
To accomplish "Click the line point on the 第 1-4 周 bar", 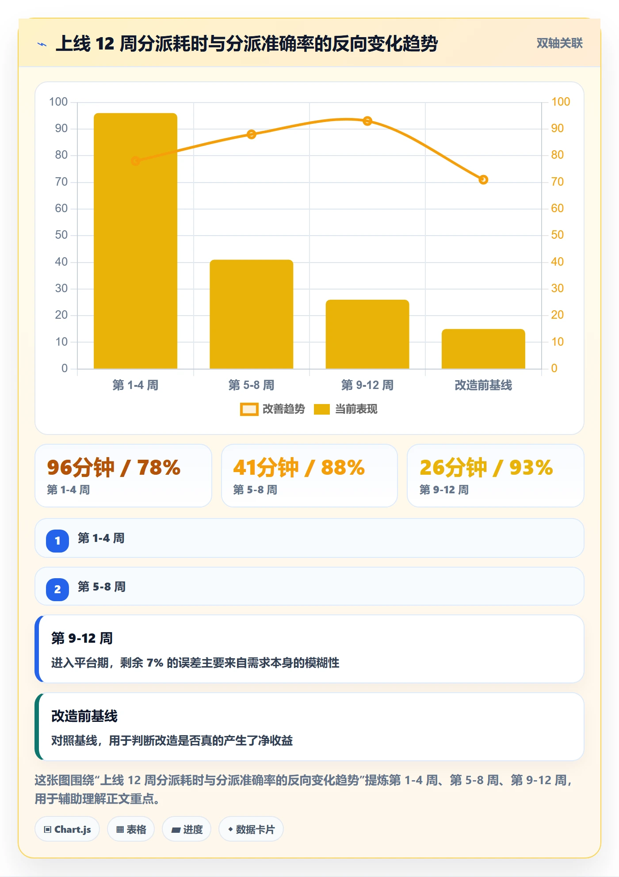I will (135, 161).
